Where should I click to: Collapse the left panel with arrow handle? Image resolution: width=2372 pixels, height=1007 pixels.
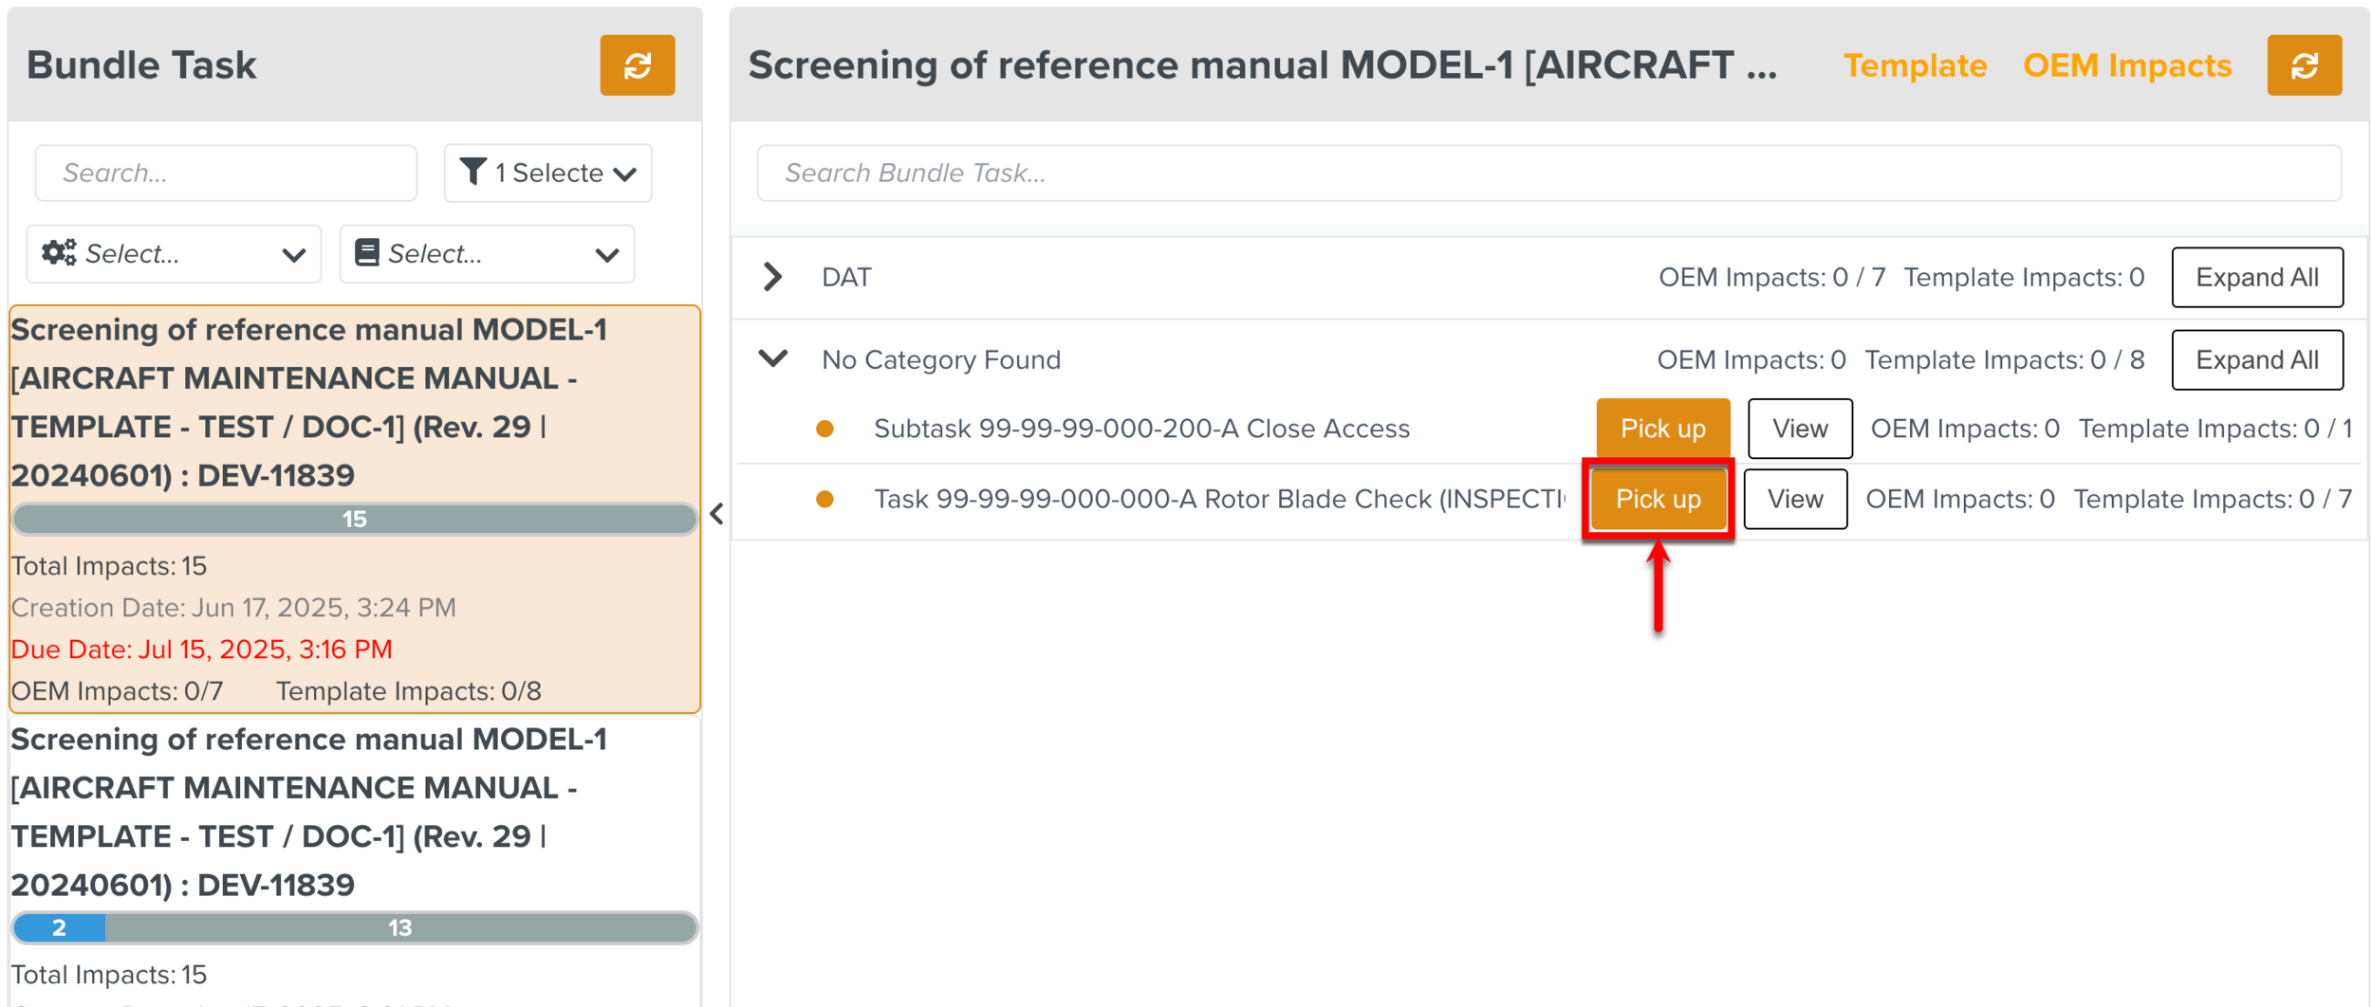coord(717,514)
